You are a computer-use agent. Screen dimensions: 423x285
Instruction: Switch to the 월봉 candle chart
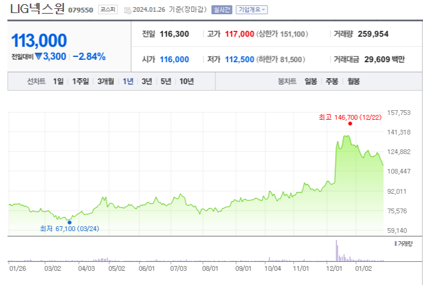(x=354, y=81)
